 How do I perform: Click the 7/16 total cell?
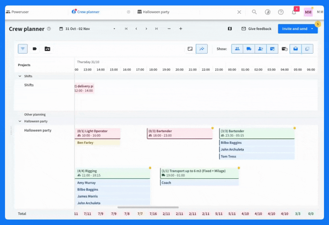(x=153, y=214)
